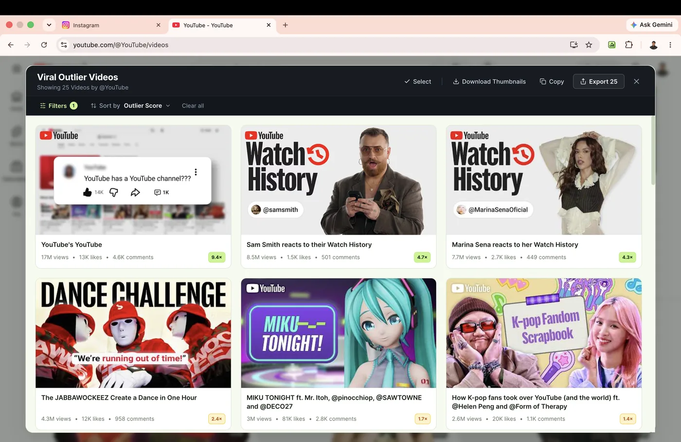Open the K-pop Fandom Scrapbook thumbnail
Screen dimensions: 681x442
click(x=544, y=333)
